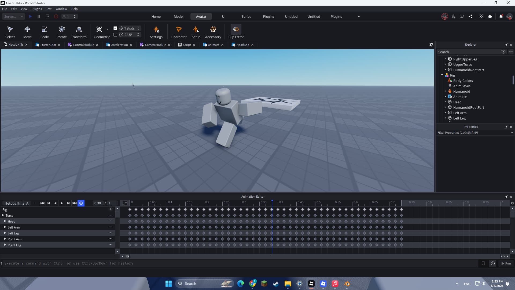The image size is (515, 290).
Task: Enable the 1 studs move snapping checkbox
Action: coord(115,28)
